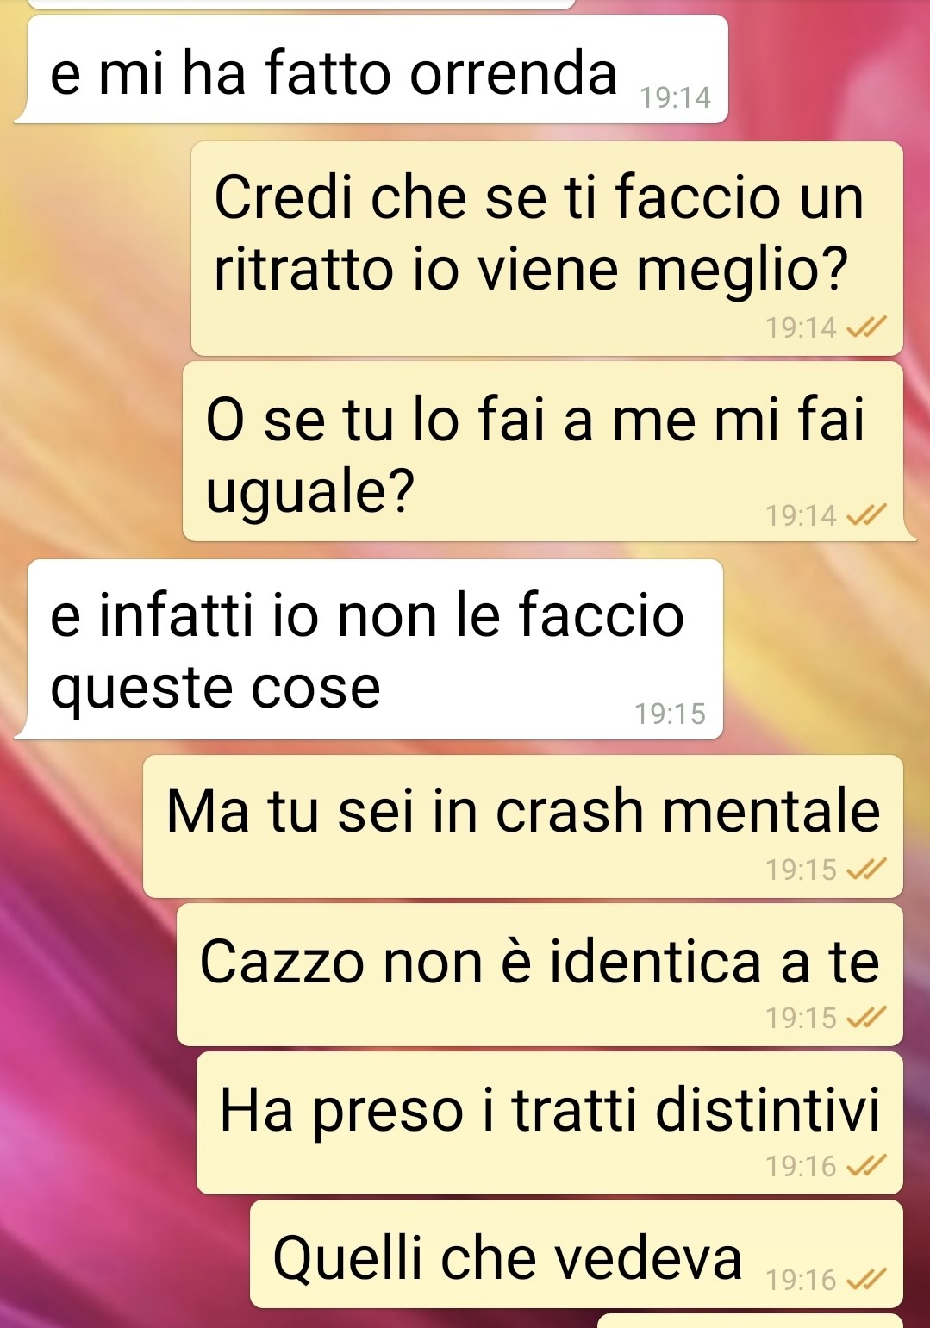The width and height of the screenshot is (930, 1328).
Task: Tap read ticks on 'Cazzo non è identica a te'
Action: click(866, 1019)
